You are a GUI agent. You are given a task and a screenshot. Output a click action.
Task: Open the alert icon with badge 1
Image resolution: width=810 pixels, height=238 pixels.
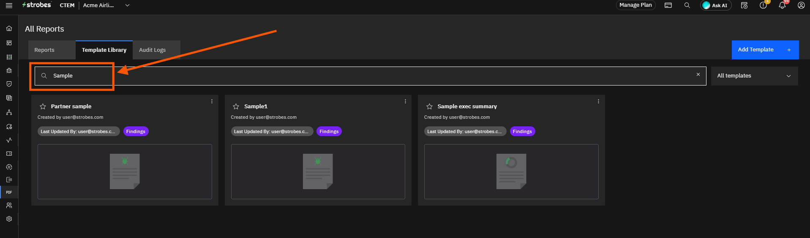(x=763, y=5)
